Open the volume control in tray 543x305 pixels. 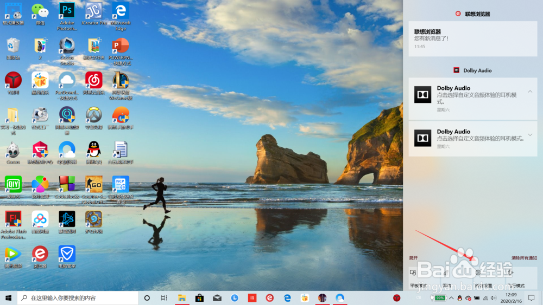[494, 298]
